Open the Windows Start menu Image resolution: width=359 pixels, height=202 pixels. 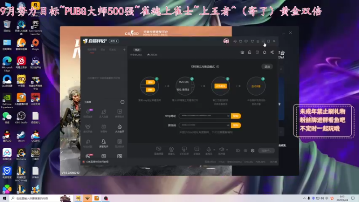point(4,198)
